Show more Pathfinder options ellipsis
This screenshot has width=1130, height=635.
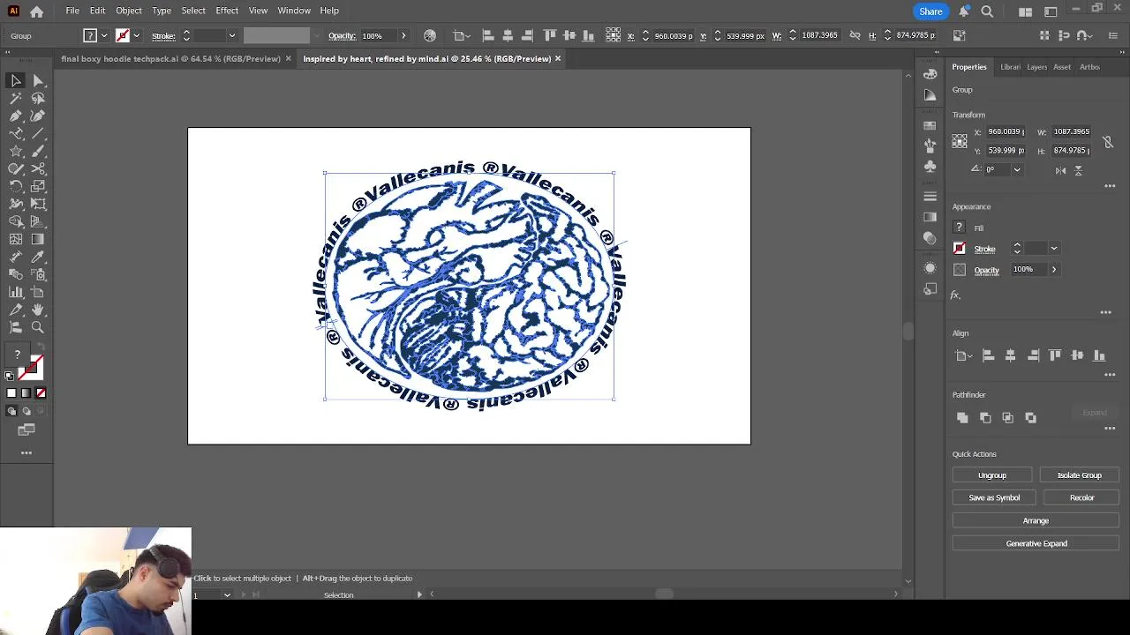(x=1110, y=429)
